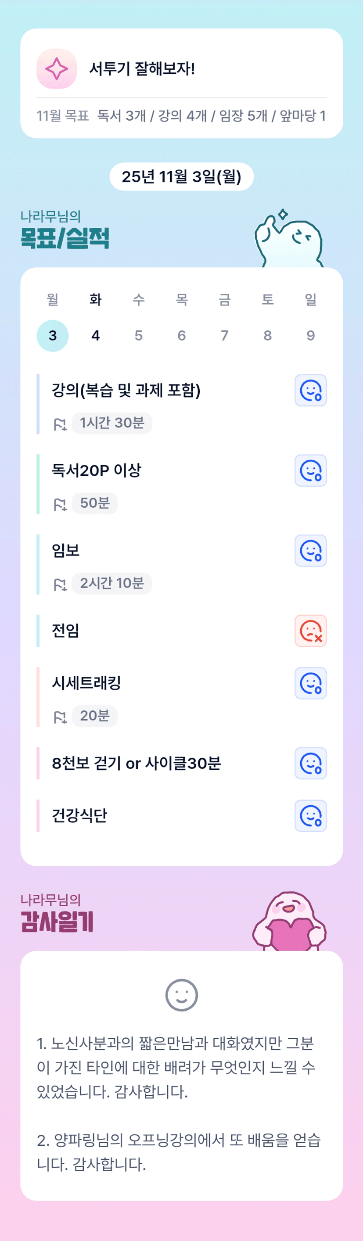This screenshot has height=1241, width=363.
Task: Toggle the status face for 강의(복습 및 과제 포함)
Action: (x=310, y=390)
